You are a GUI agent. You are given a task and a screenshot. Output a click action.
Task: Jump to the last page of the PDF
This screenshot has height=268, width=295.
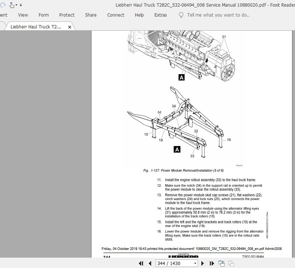[x=211, y=263]
